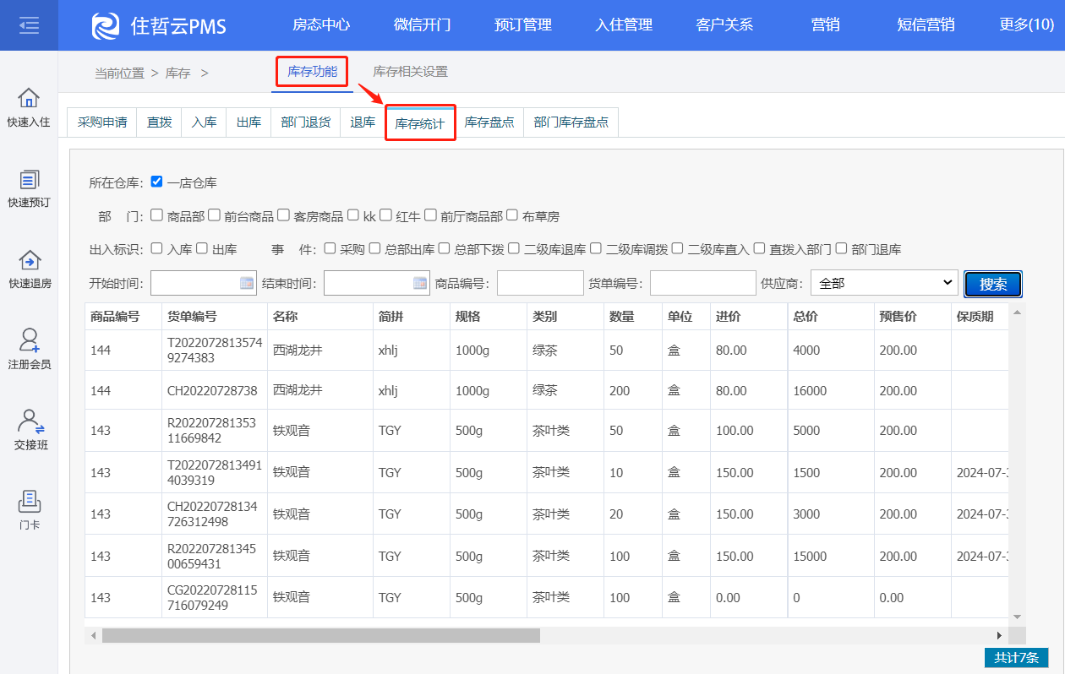Screen dimensions: 1065x674
Task: Click 库存 in the breadcrumb
Action: 178,73
